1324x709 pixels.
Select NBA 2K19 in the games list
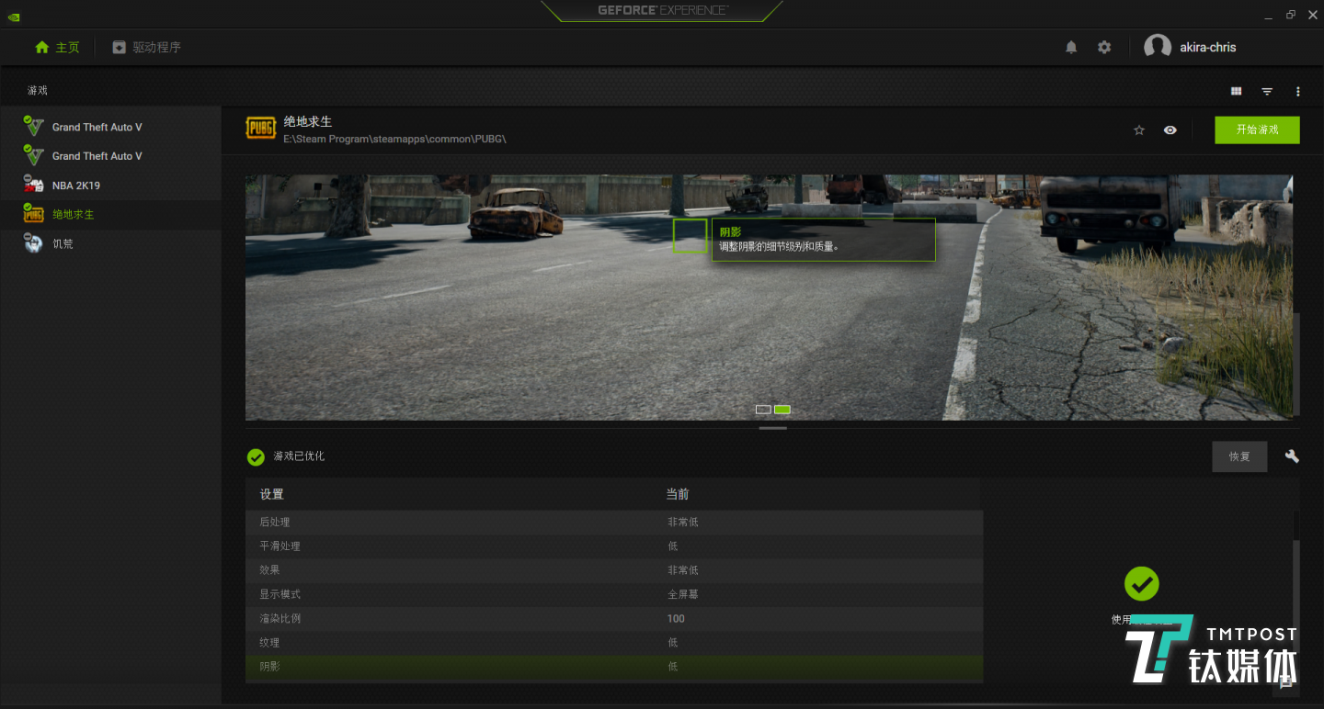tap(75, 186)
